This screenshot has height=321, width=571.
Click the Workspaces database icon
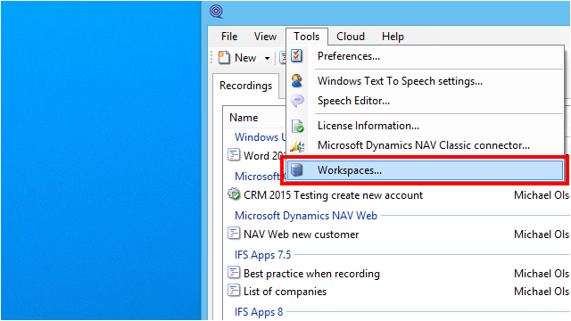click(x=297, y=170)
